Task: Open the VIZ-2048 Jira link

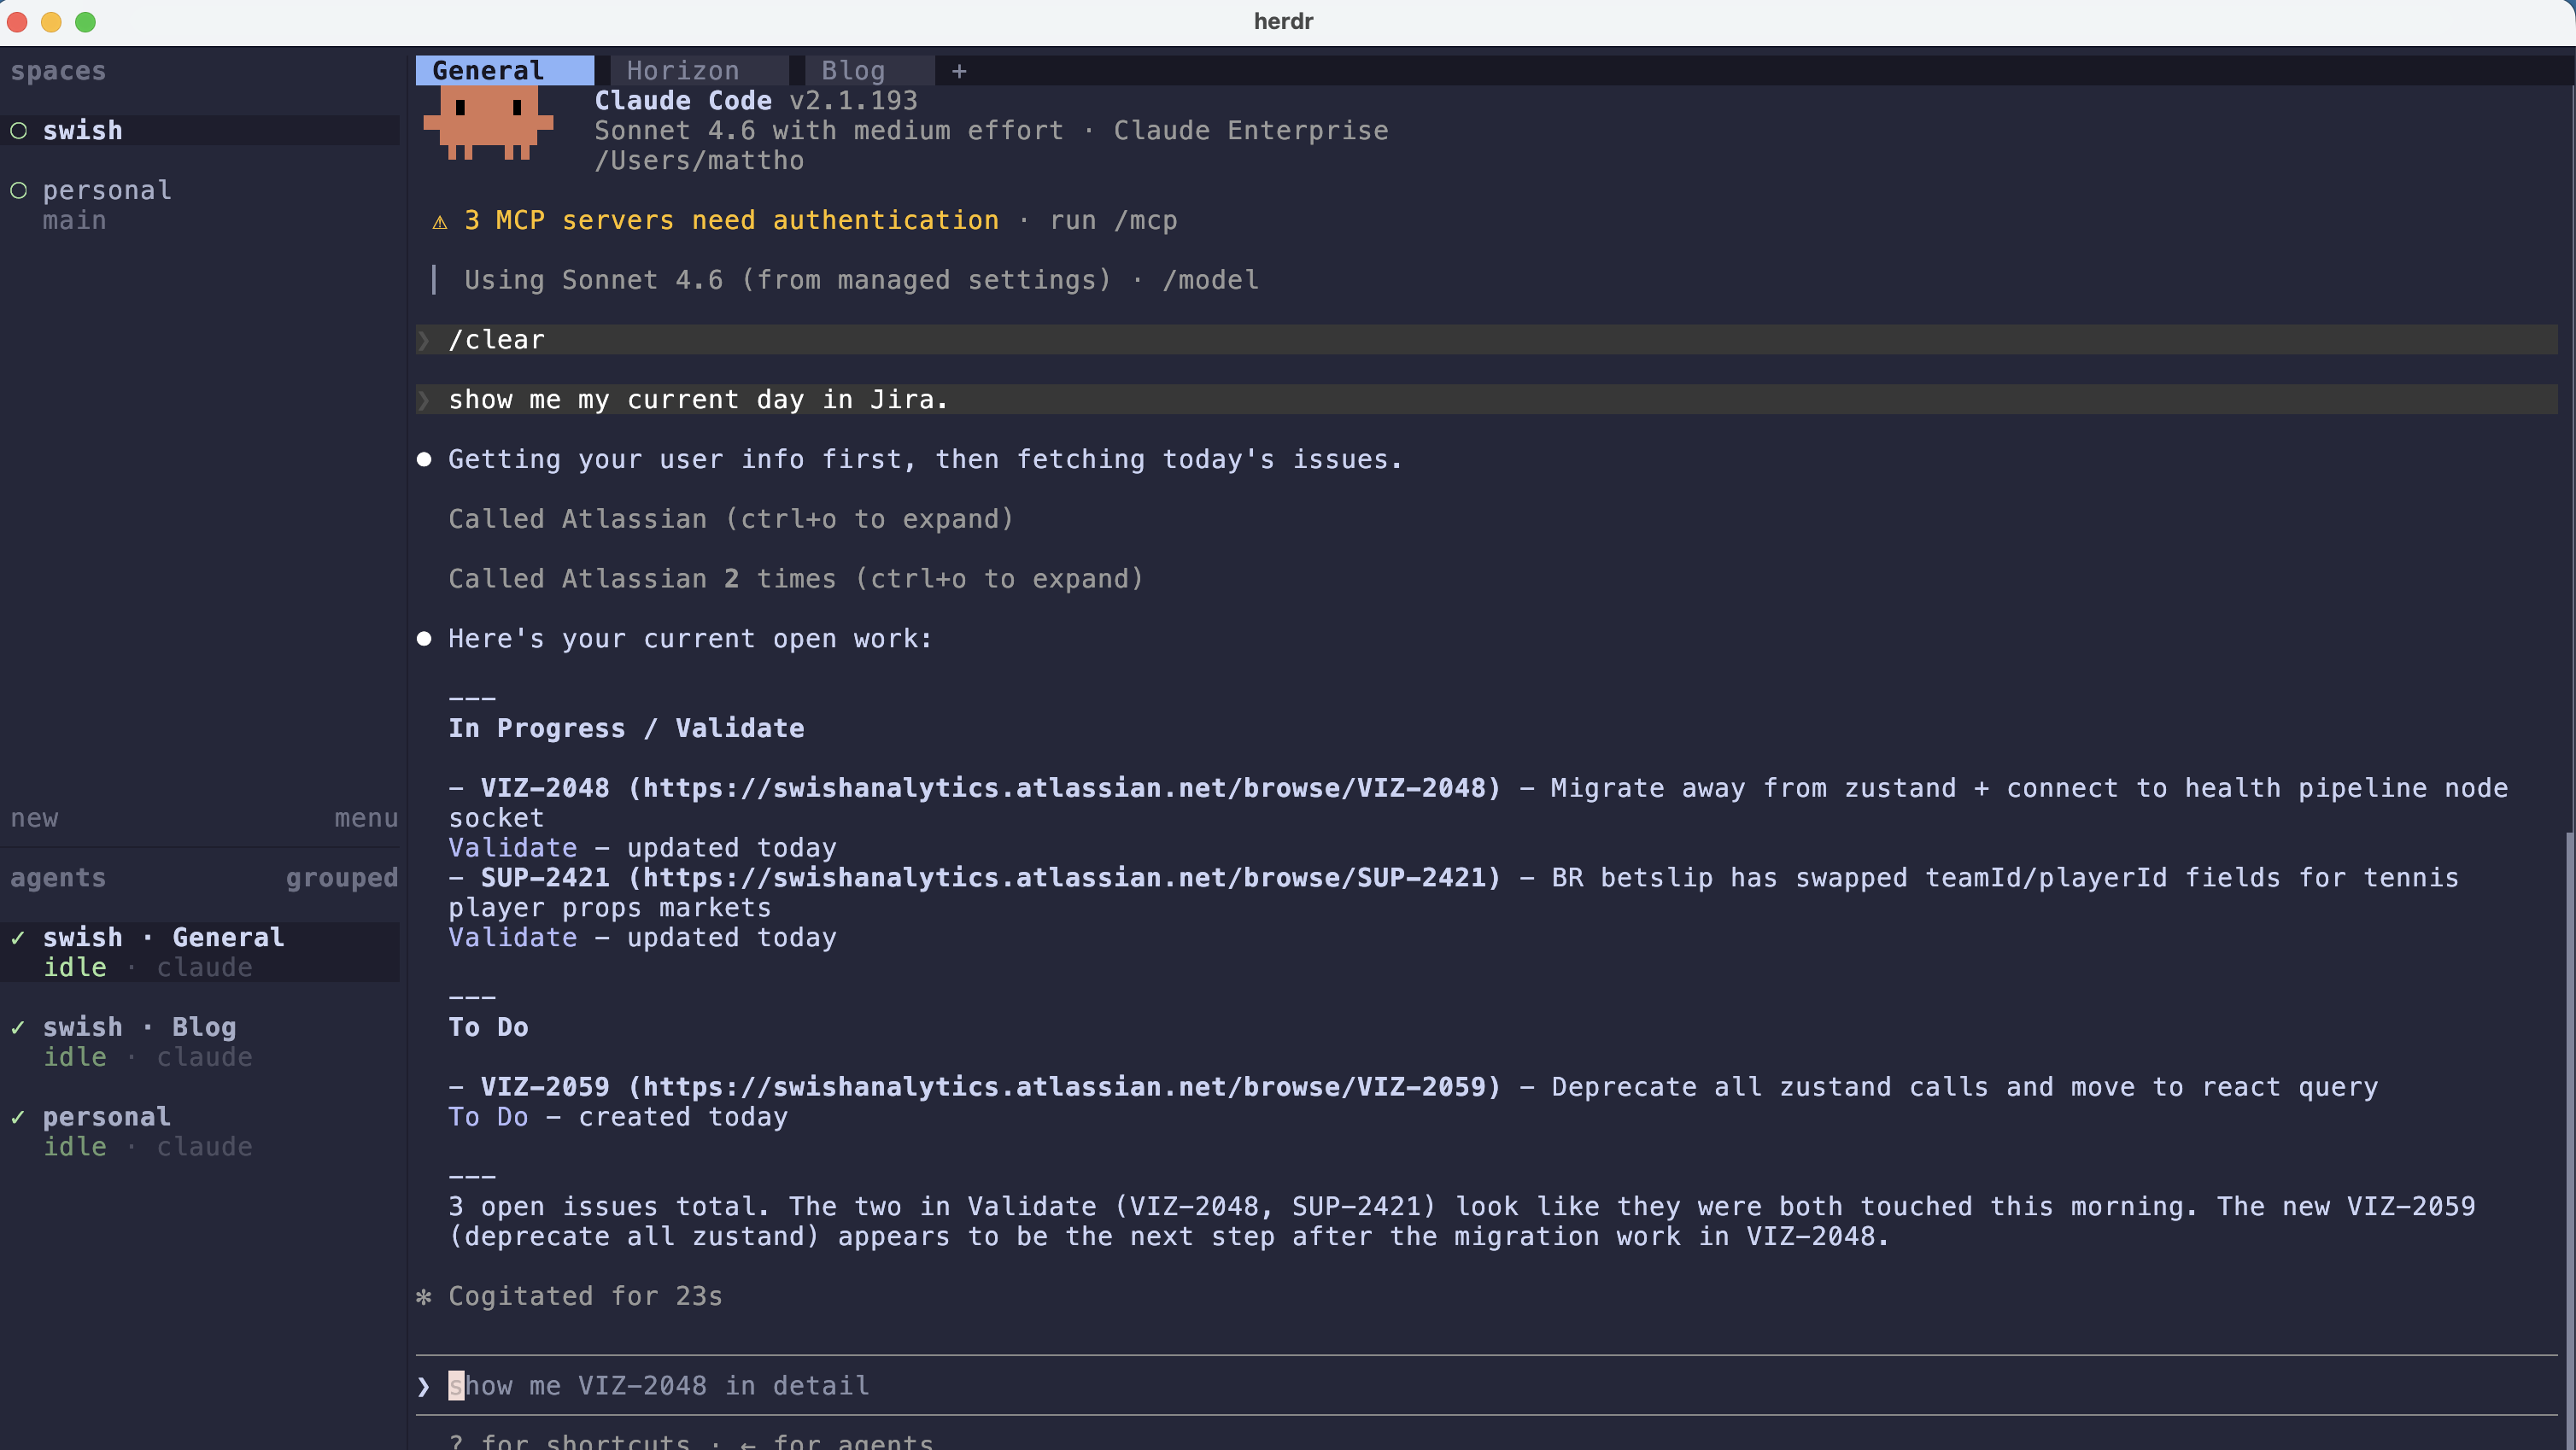Action: (x=1064, y=788)
